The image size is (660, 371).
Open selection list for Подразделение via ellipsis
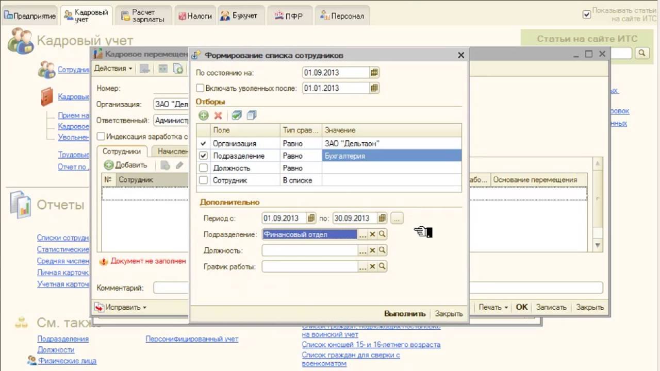[363, 234]
